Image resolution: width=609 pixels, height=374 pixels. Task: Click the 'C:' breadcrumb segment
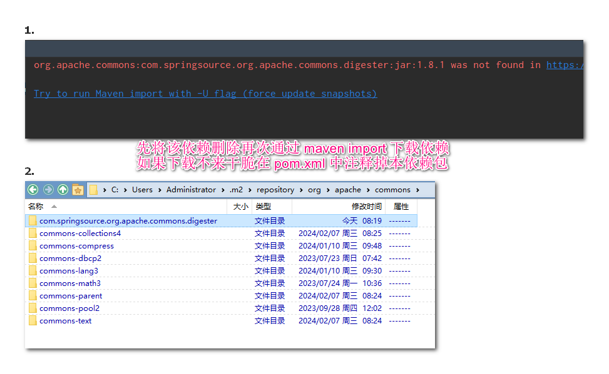tap(115, 190)
